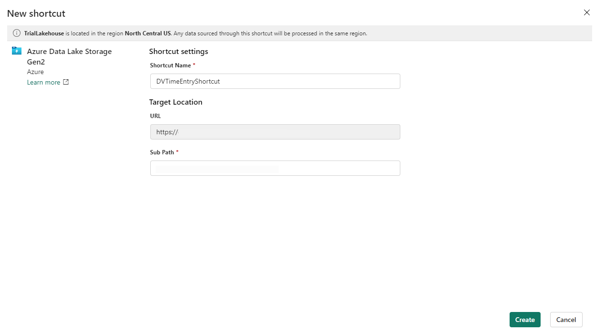The width and height of the screenshot is (595, 333).
Task: Click the Azure subtitle under the source name
Action: tap(35, 72)
